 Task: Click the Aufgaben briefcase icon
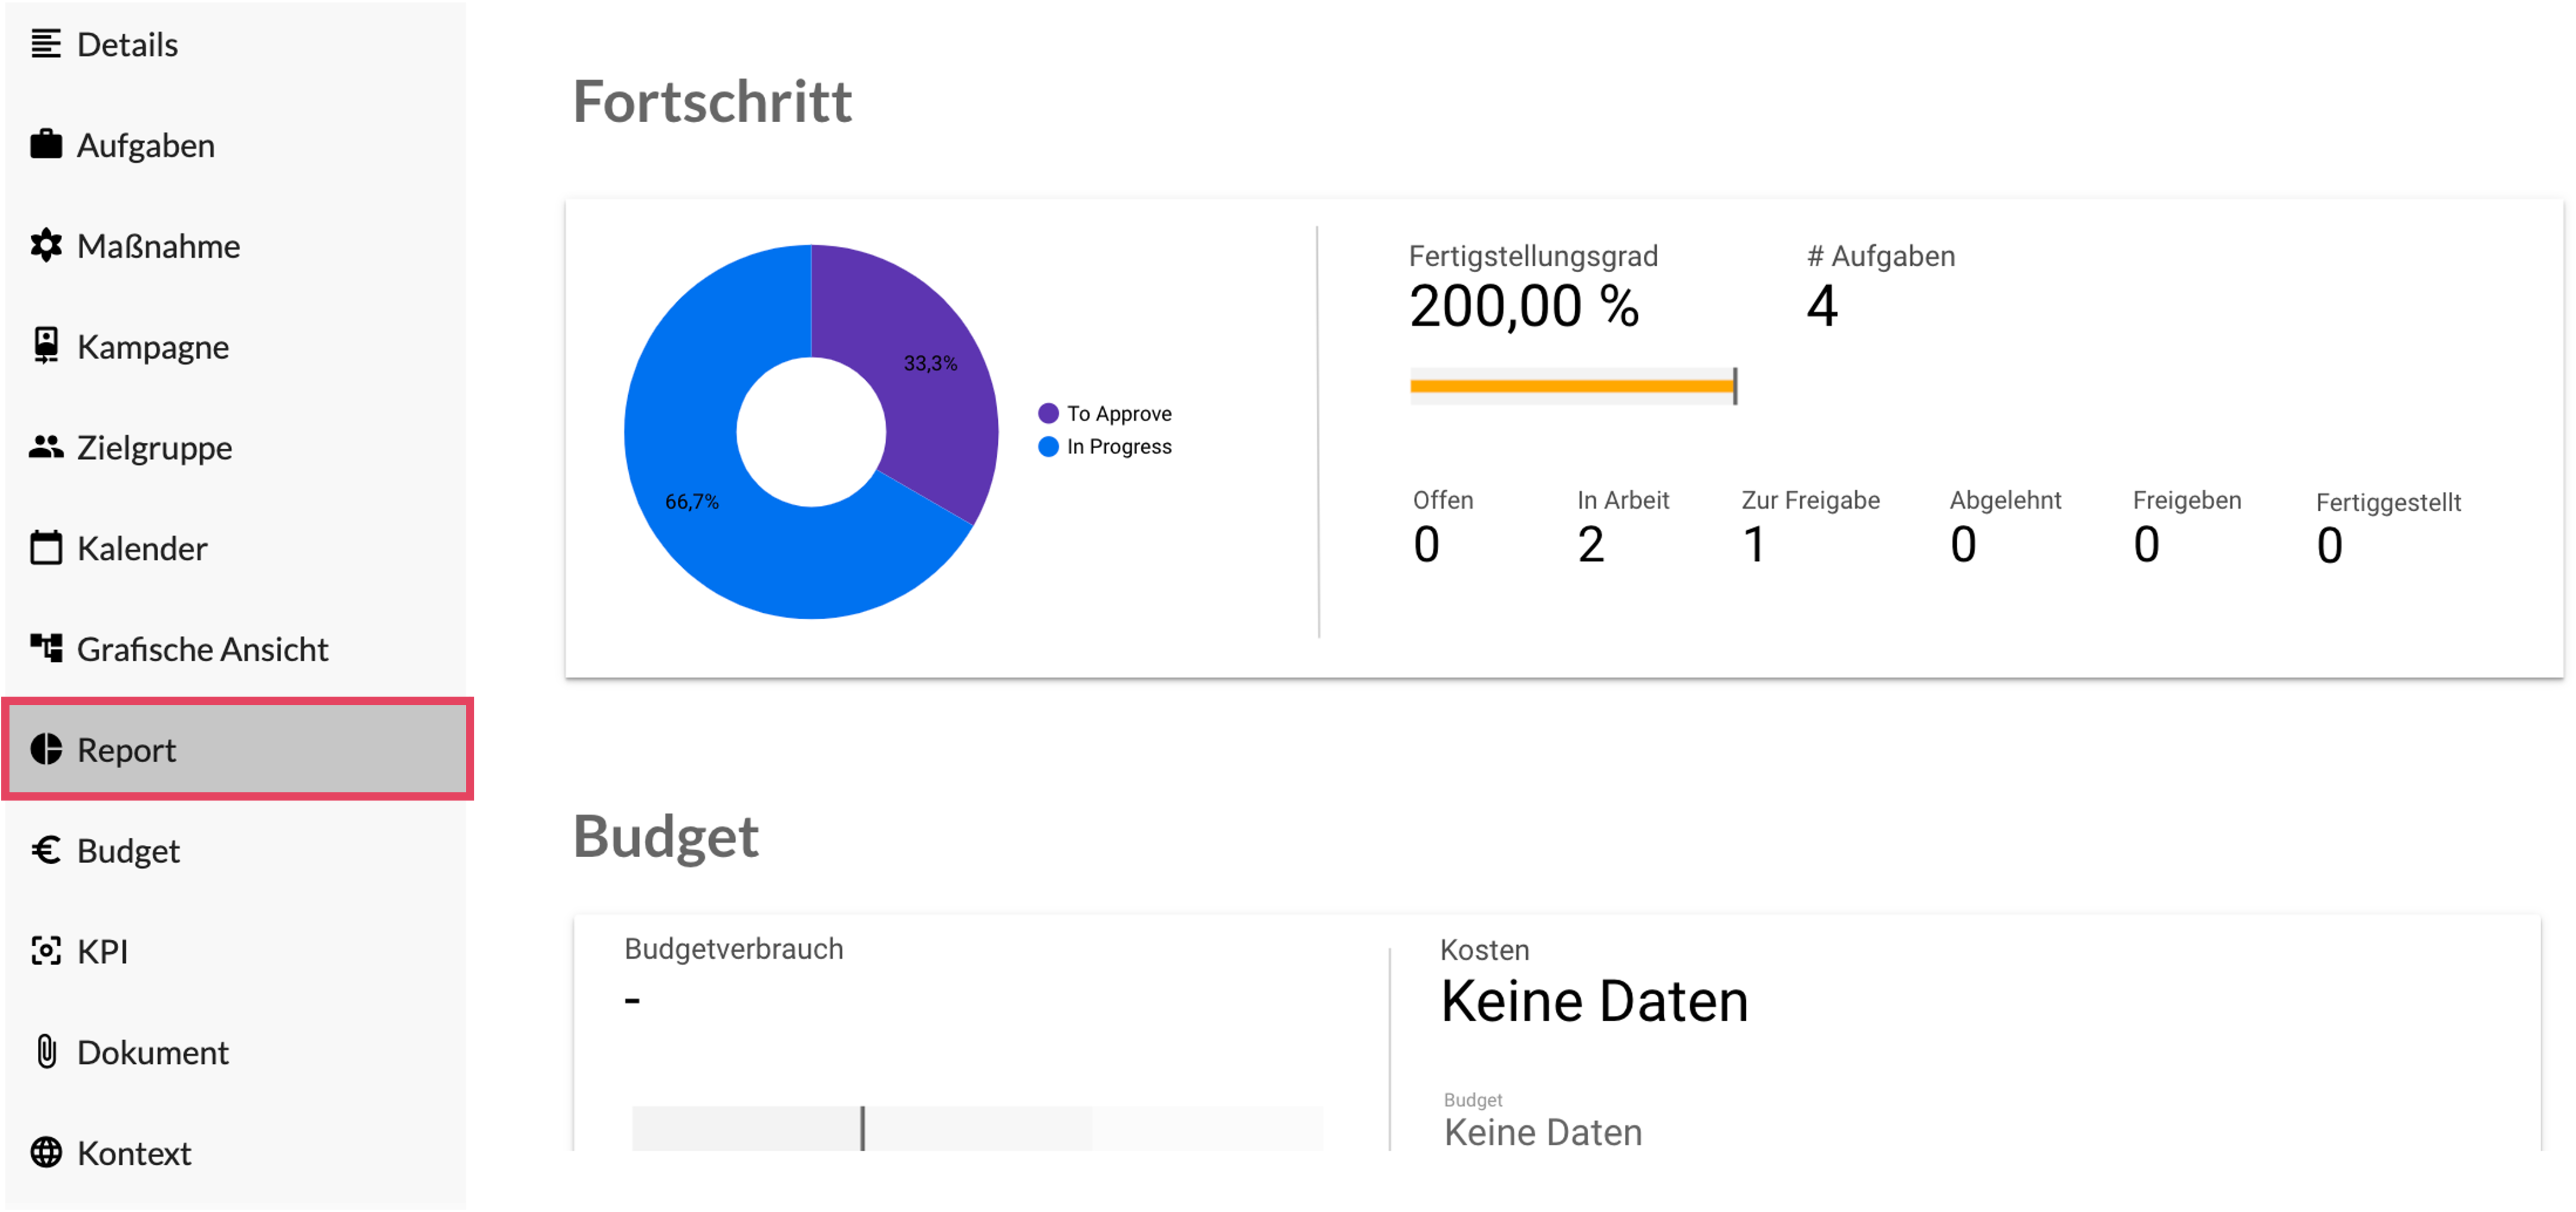pos(46,145)
